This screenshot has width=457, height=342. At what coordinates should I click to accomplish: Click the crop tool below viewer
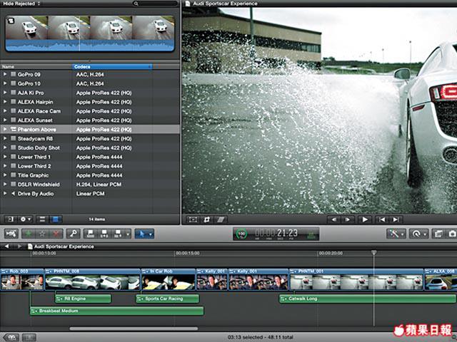(206, 219)
